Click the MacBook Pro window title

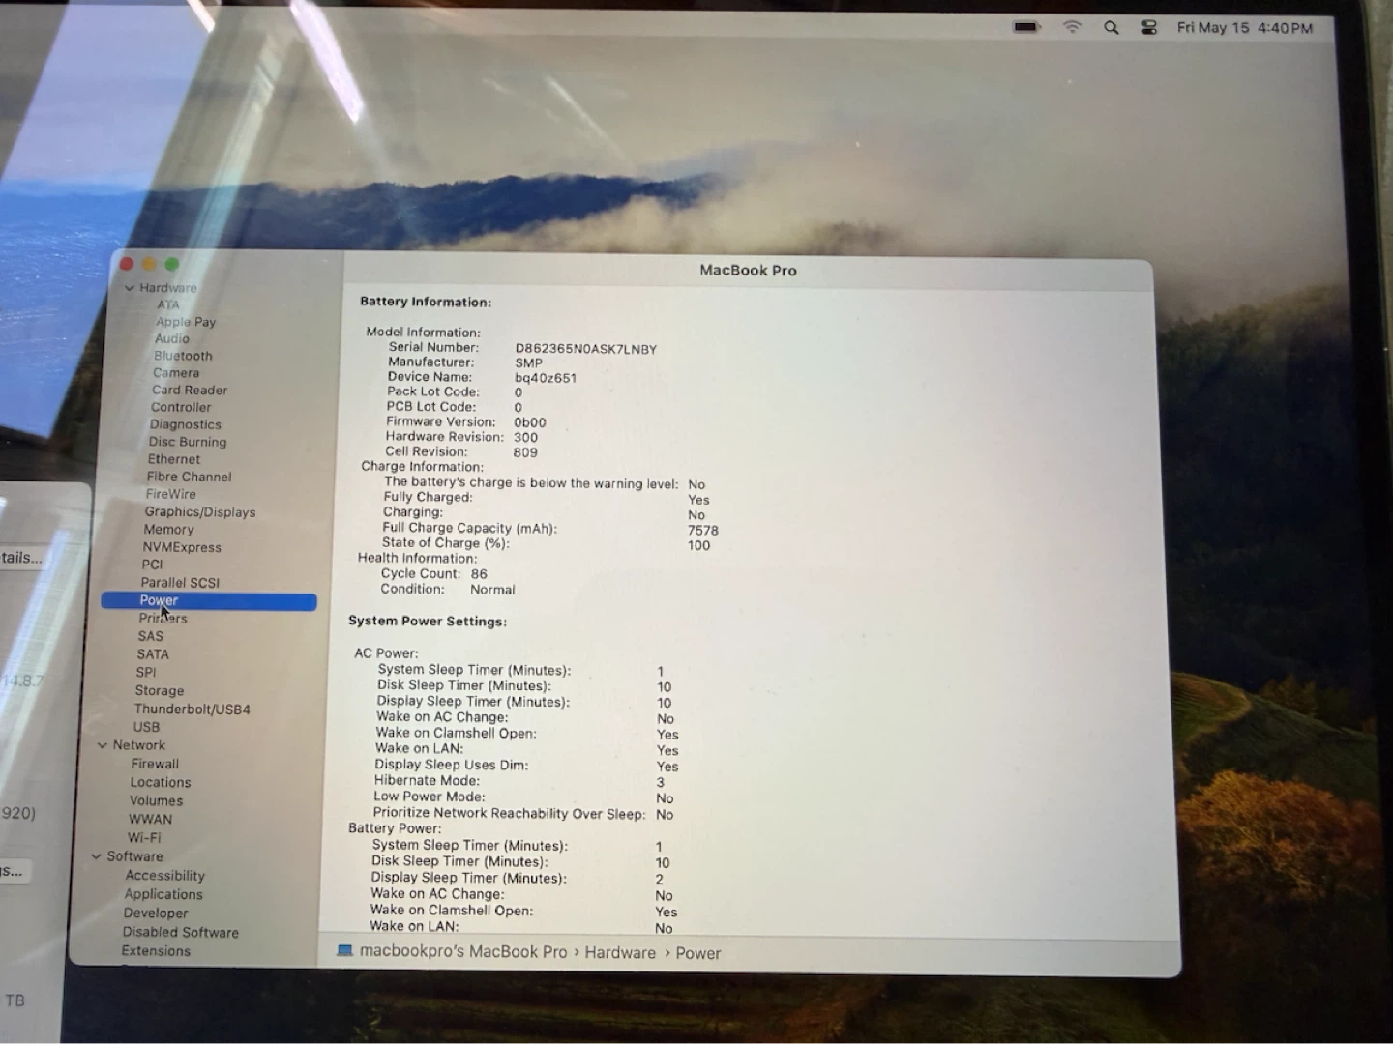pyautogui.click(x=749, y=271)
